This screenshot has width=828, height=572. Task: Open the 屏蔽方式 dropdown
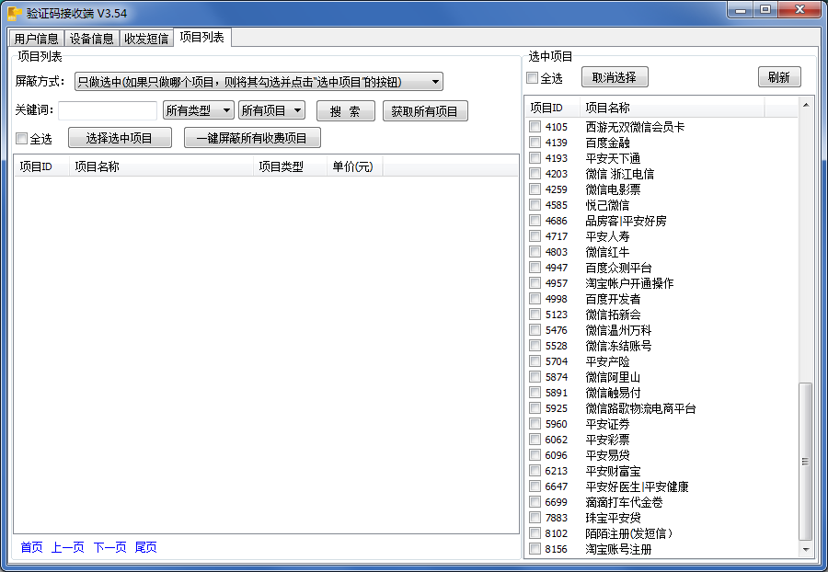[x=259, y=82]
